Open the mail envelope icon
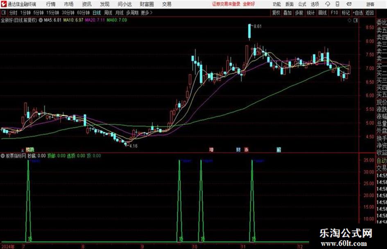 tap(349, 4)
